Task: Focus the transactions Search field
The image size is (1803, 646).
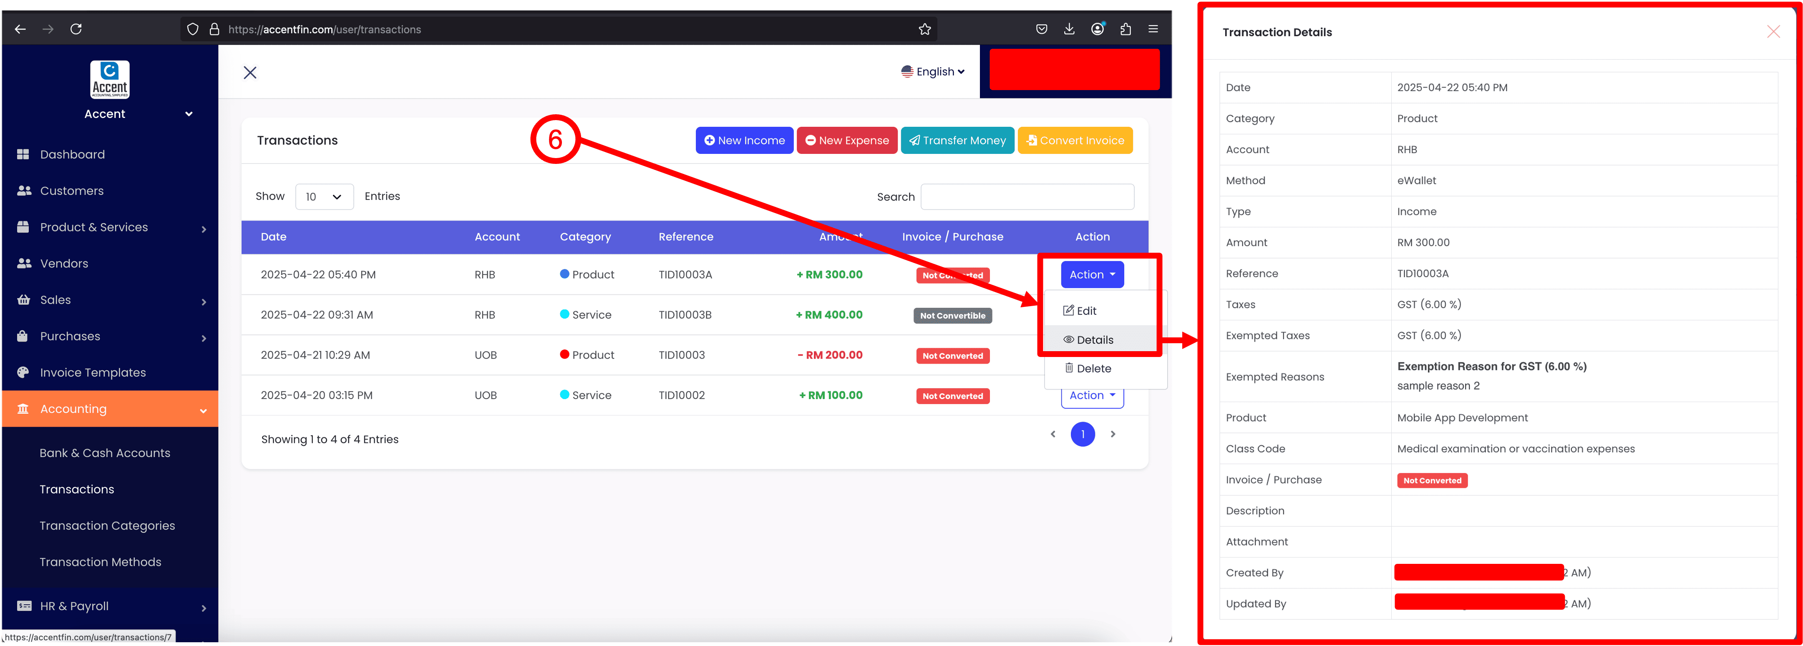Action: tap(1027, 197)
